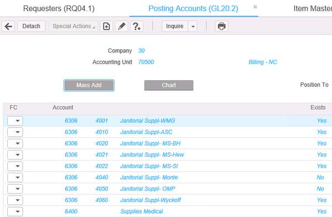Click Supplies Medical description

click(142, 211)
